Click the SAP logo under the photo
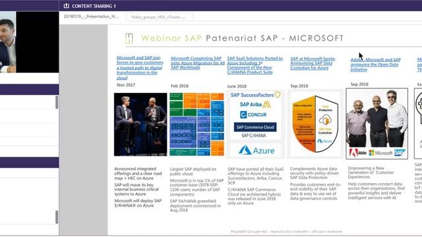This screenshot has width=422, height=237. (400, 153)
